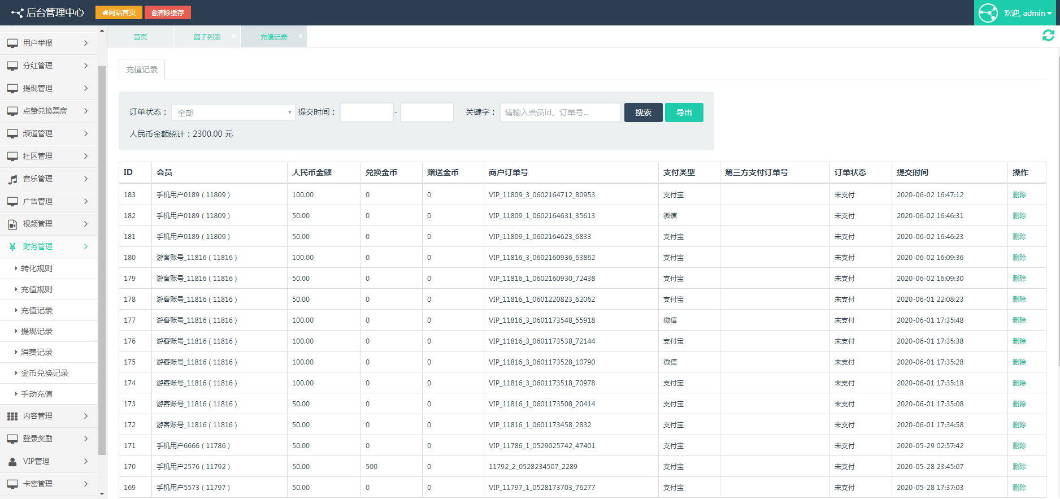Delete record ID 169
The height and width of the screenshot is (499, 1060).
(1019, 488)
